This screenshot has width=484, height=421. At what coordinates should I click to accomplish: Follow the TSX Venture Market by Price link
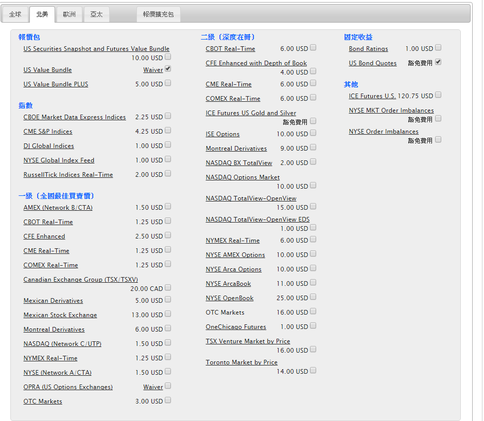[248, 341]
